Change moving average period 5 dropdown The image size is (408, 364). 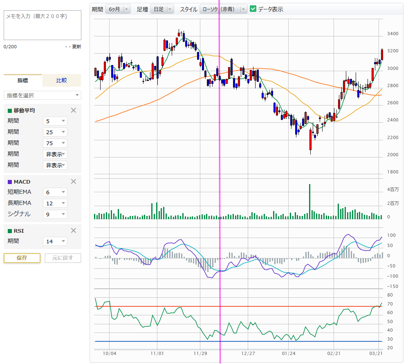point(55,121)
